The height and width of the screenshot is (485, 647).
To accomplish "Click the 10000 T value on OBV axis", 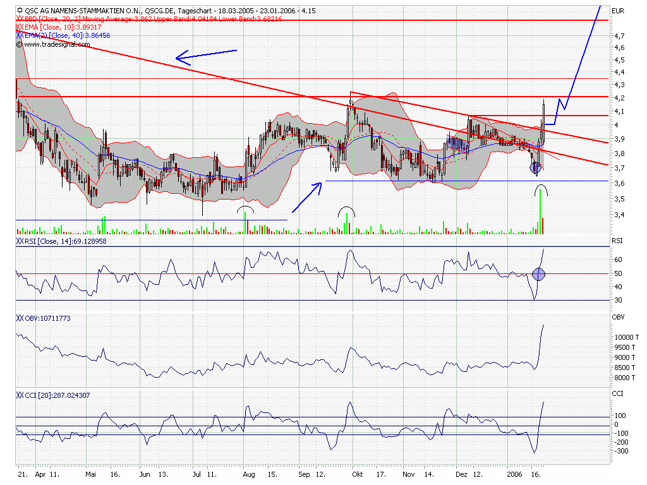I will pos(626,337).
